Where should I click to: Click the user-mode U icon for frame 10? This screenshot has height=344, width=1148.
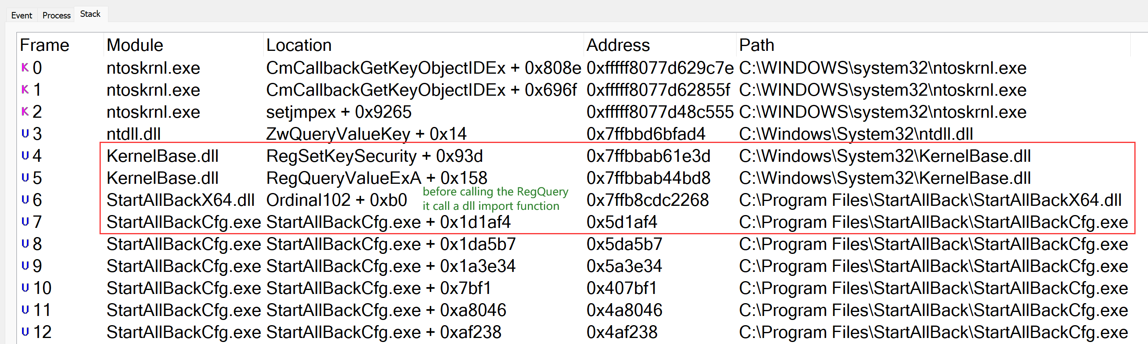(25, 288)
